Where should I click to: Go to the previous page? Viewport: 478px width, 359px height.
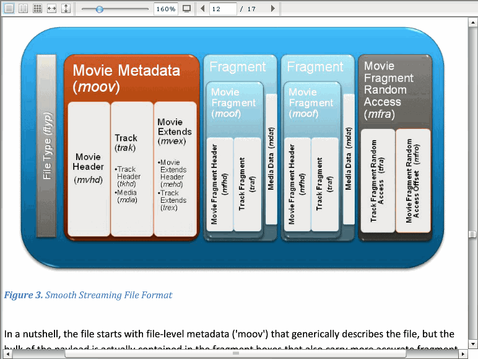point(202,9)
